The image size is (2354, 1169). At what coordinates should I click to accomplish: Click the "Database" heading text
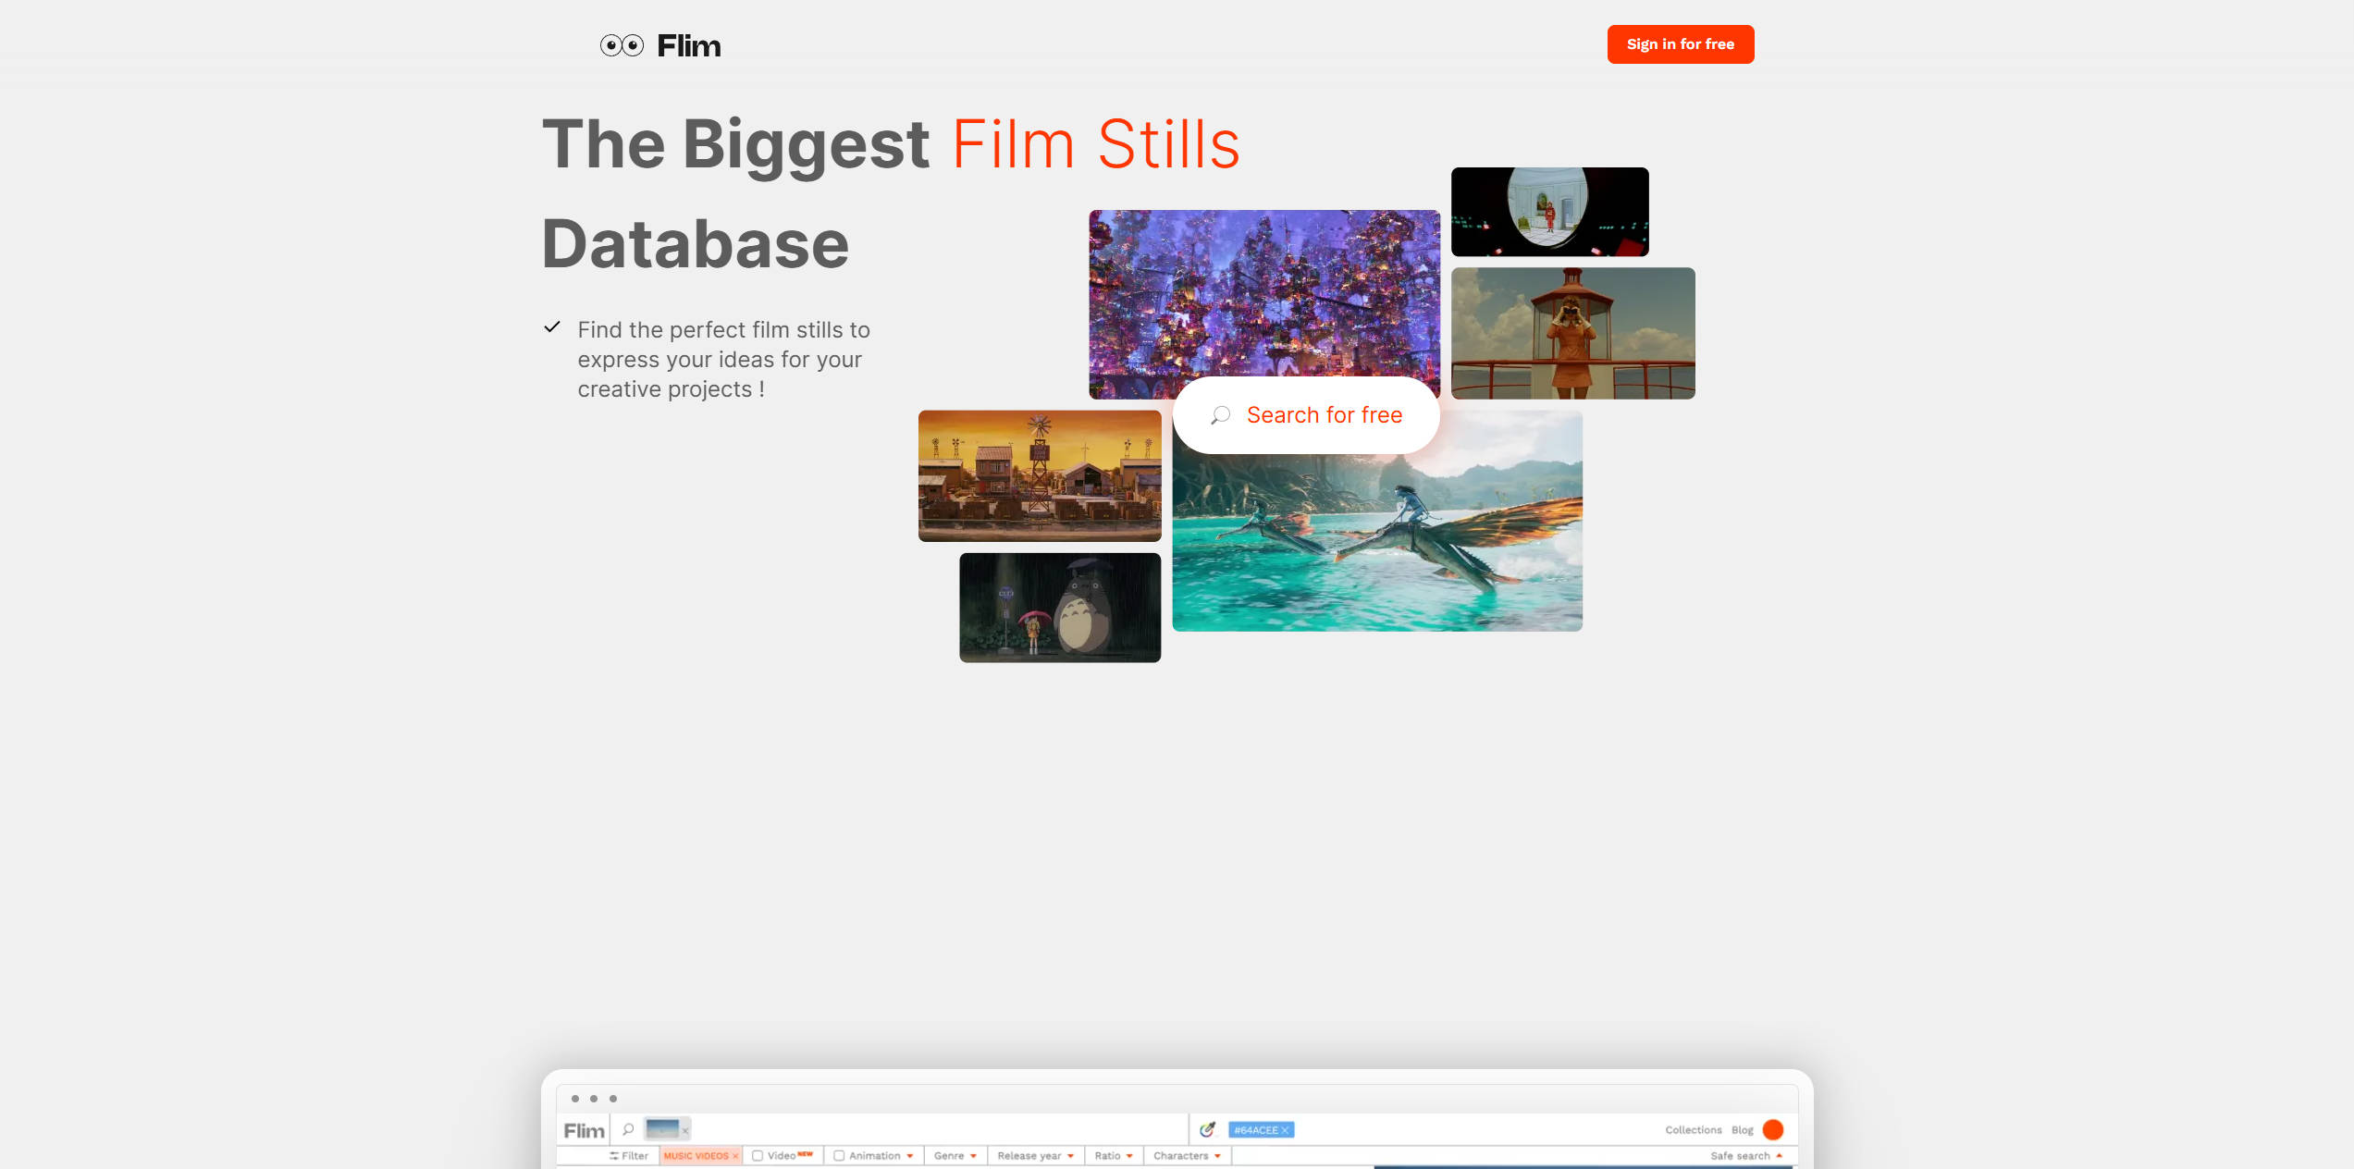[695, 245]
